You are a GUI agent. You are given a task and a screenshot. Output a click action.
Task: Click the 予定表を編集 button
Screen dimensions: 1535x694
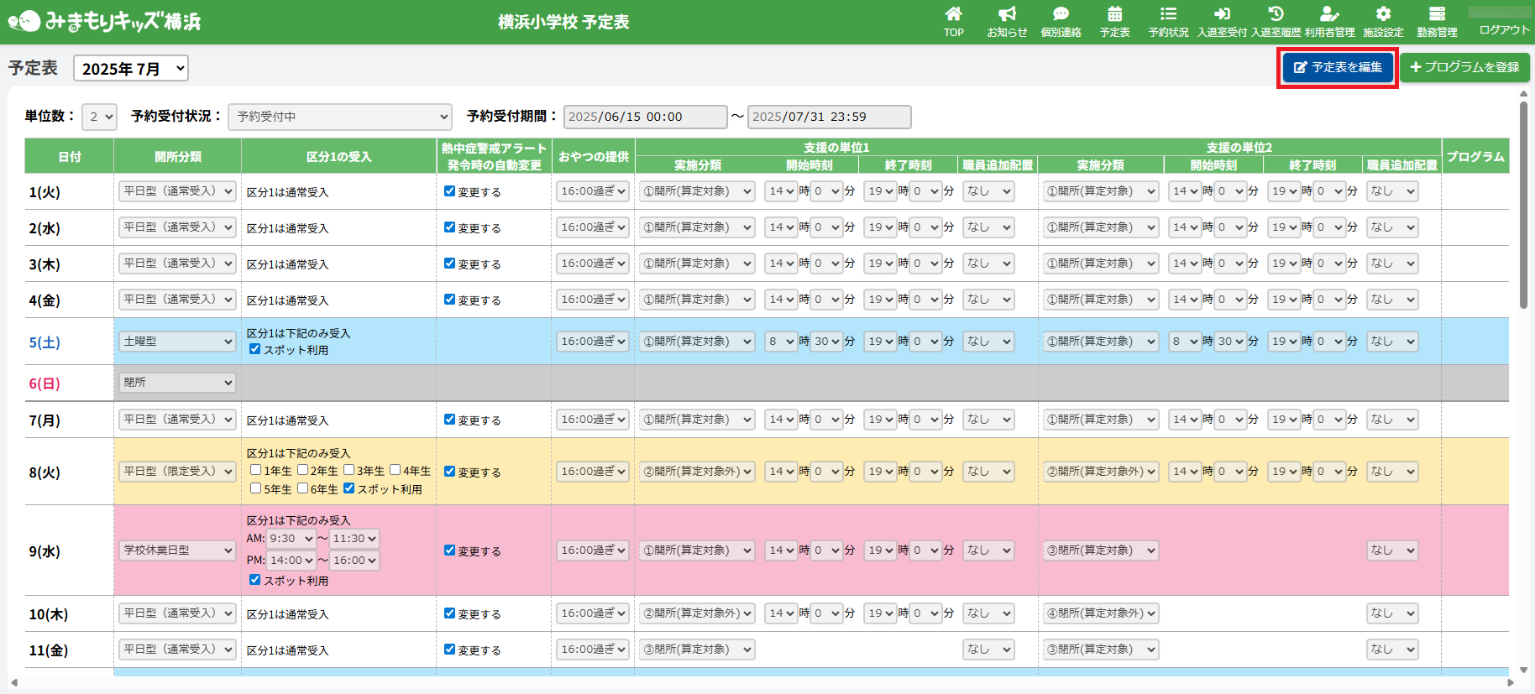1338,67
